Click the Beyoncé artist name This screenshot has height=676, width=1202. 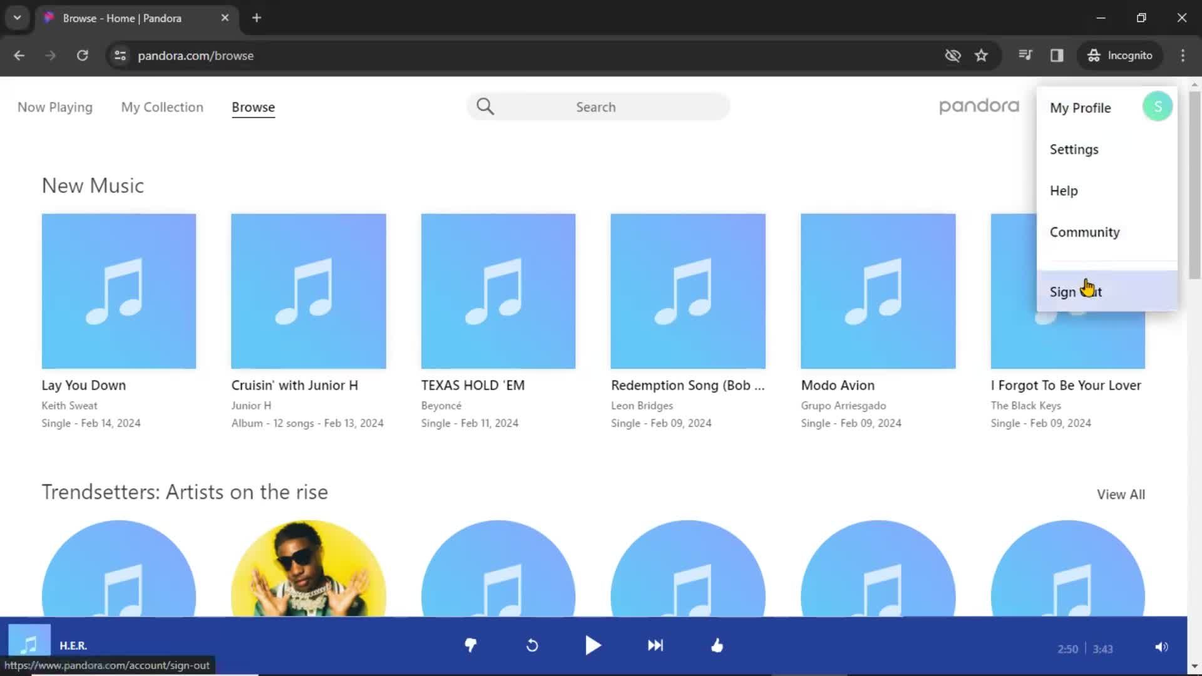[441, 406]
